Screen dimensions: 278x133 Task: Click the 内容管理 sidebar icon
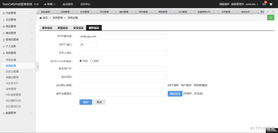click(x=4, y=13)
